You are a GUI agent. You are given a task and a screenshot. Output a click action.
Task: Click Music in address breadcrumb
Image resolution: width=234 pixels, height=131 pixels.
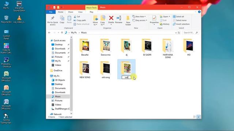pos(84,33)
